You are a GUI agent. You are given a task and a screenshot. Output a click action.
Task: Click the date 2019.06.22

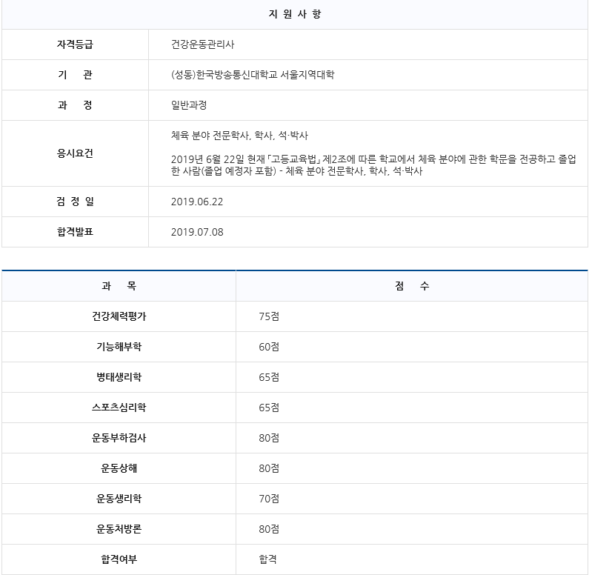[x=197, y=202]
